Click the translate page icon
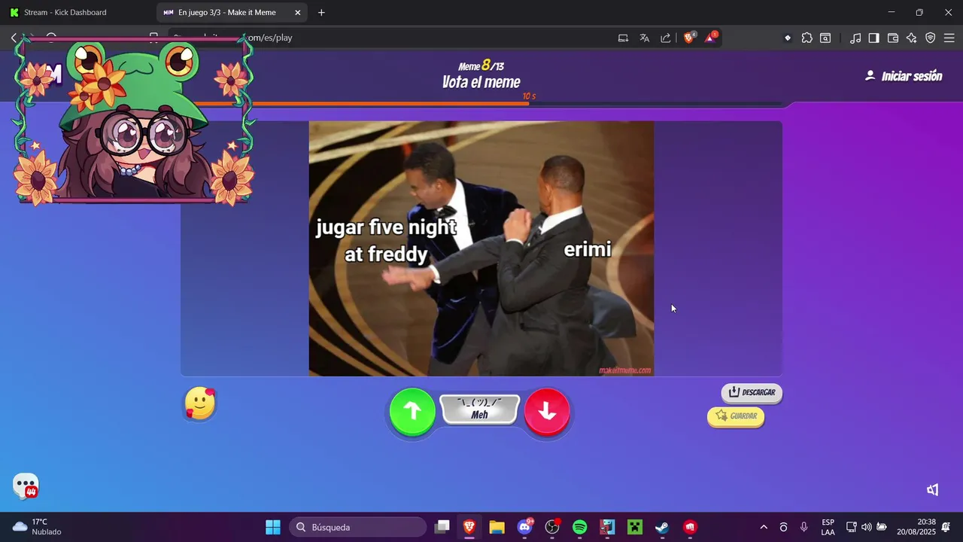This screenshot has height=542, width=963. [645, 38]
